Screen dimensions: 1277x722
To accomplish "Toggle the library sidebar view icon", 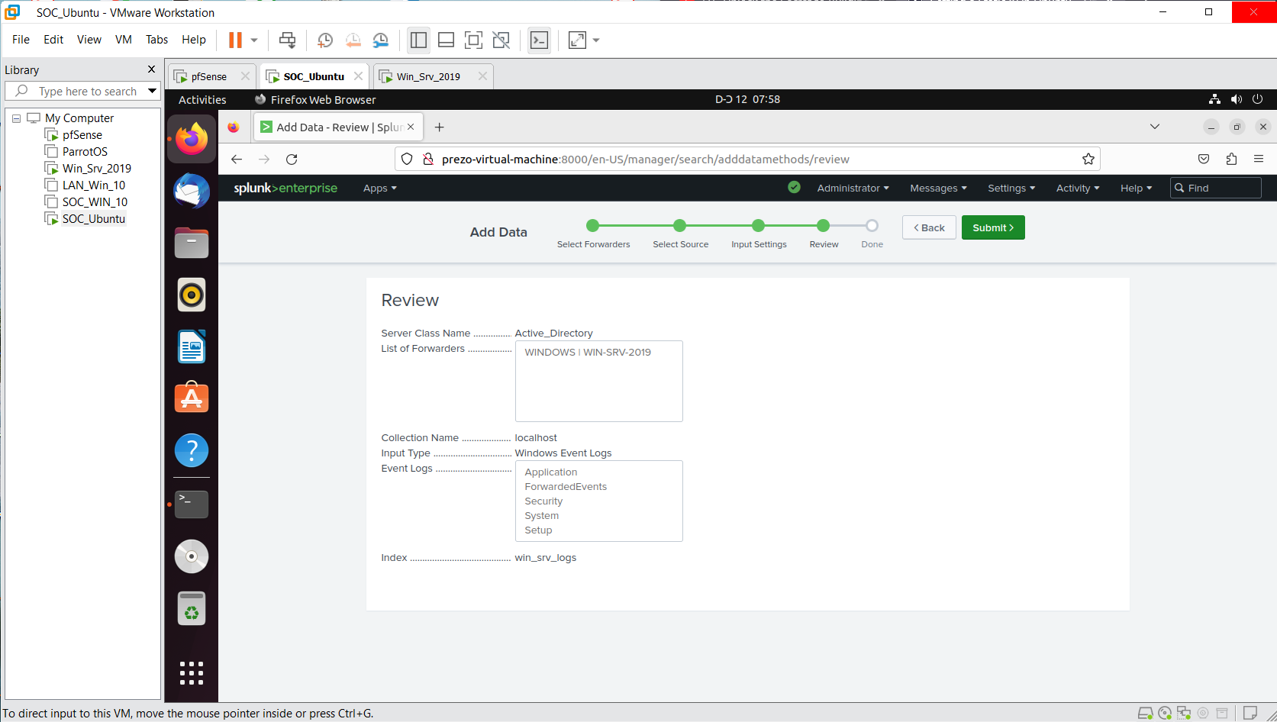I will [418, 40].
